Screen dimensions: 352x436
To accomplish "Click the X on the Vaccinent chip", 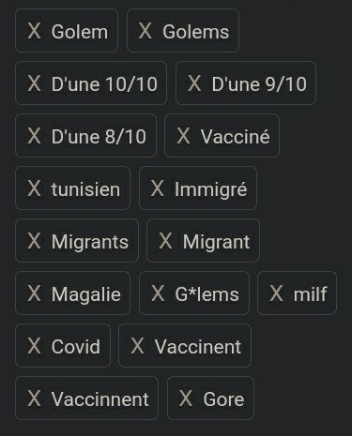I will coord(137,346).
